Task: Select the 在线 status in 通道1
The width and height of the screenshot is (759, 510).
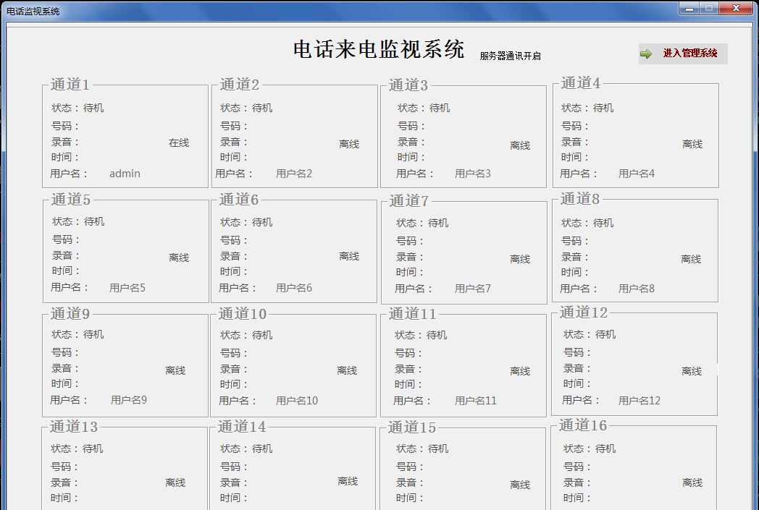Action: 179,143
